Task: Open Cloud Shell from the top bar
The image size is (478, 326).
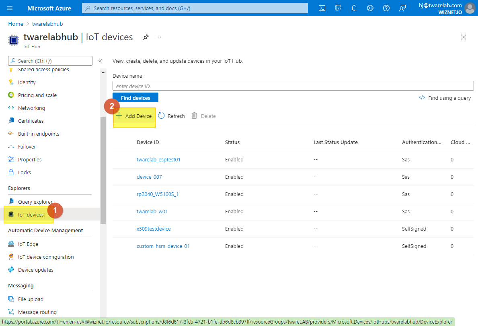Action: [322, 8]
